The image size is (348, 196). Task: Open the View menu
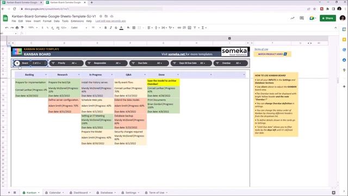[28, 21]
